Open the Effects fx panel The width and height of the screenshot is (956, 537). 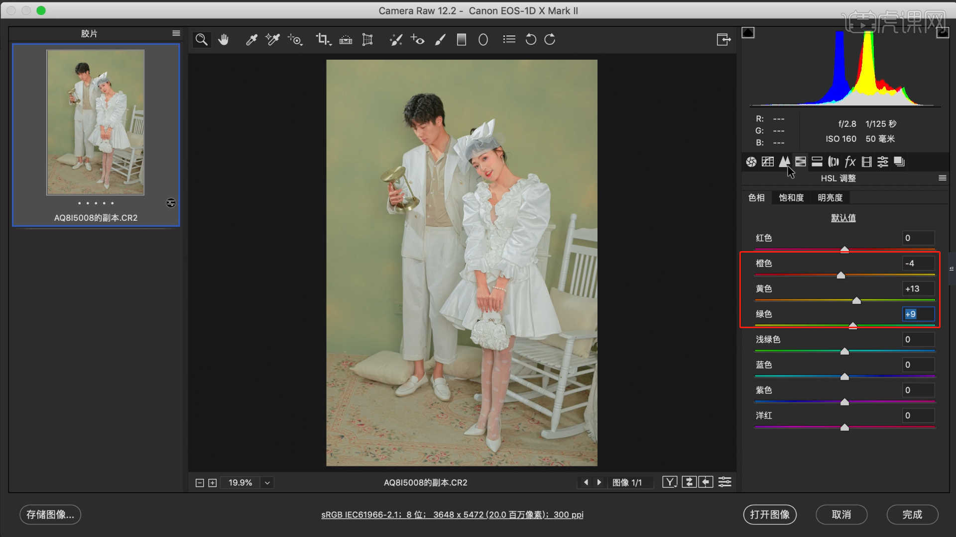[850, 162]
